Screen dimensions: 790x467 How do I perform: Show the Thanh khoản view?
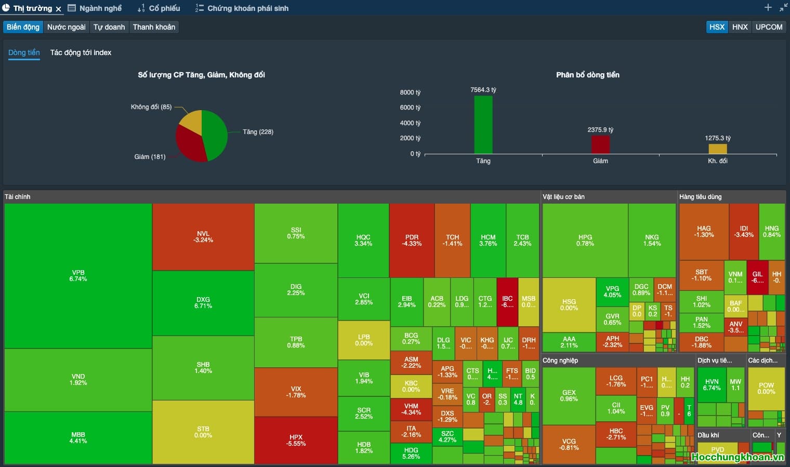pyautogui.click(x=154, y=27)
